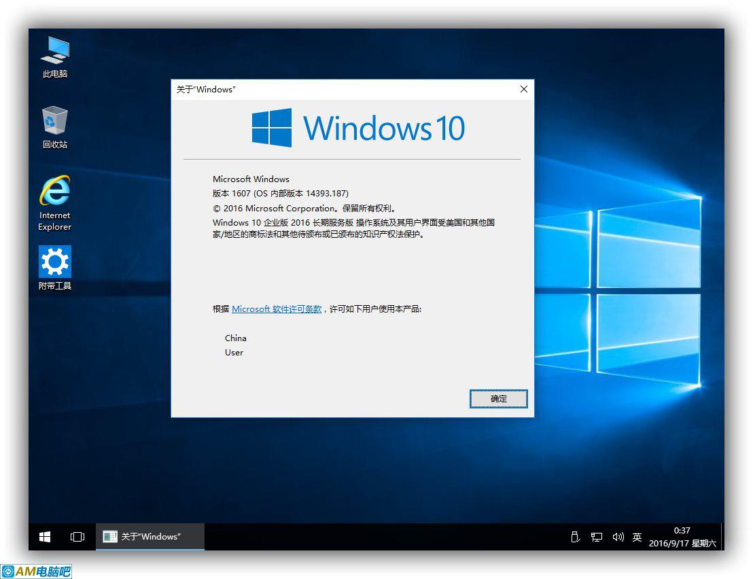Click the Windows 10 logo in dialog

[358, 128]
